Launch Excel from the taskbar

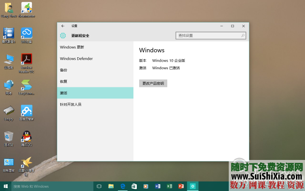(169, 186)
